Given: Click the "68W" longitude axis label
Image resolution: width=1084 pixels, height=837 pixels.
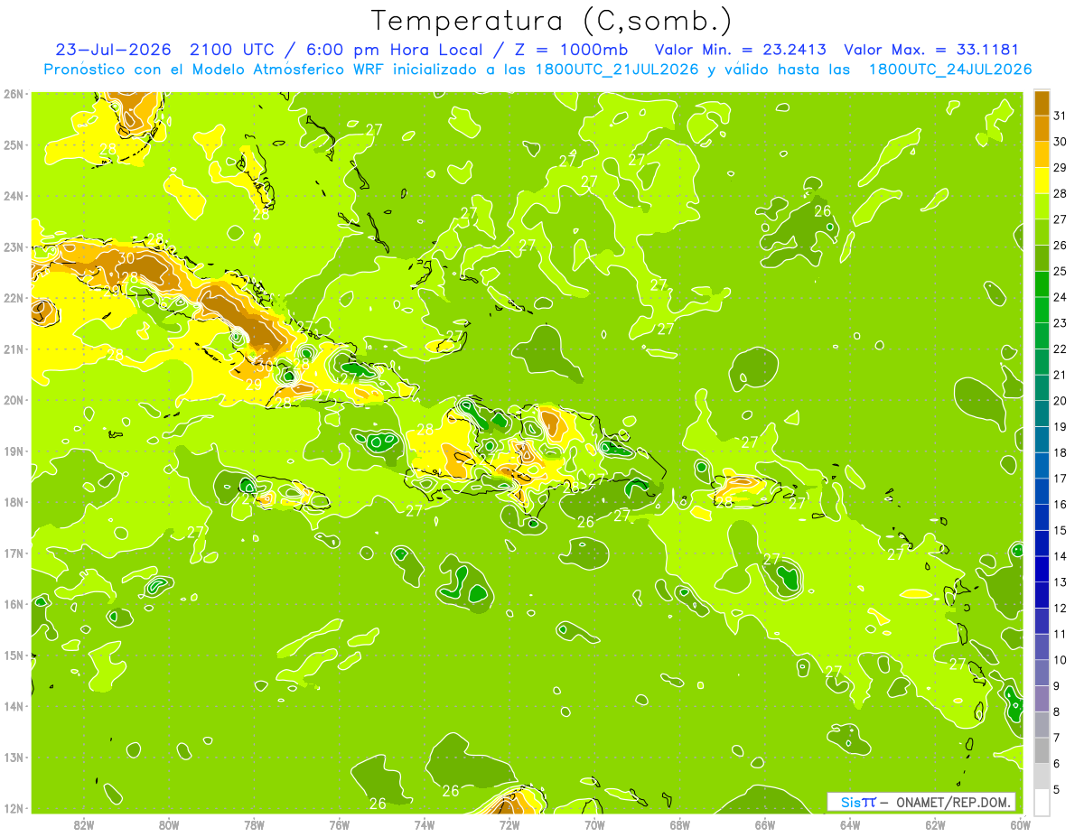Looking at the screenshot, I should tap(680, 824).
